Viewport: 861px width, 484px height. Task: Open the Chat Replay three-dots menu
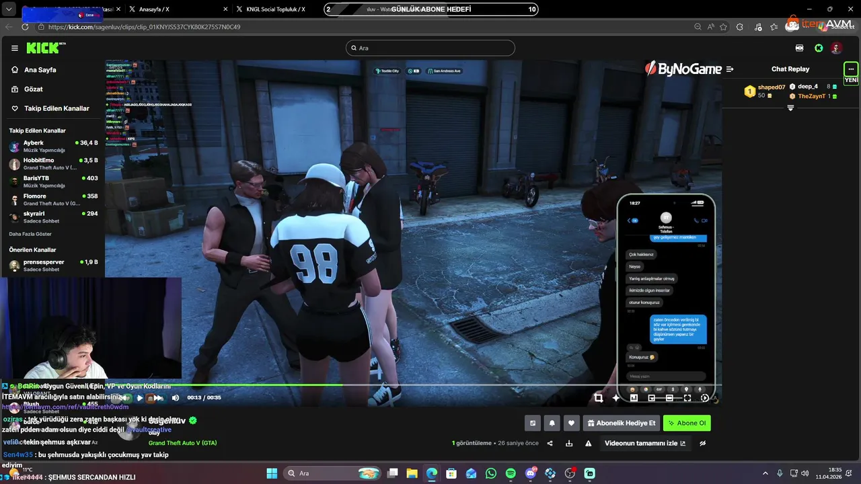point(851,69)
